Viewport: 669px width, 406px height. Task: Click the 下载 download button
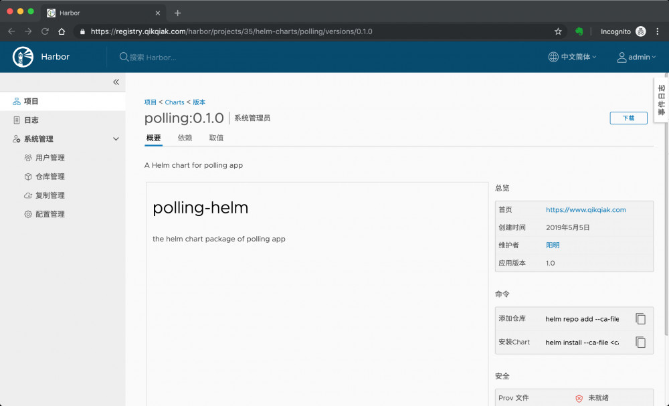coord(628,118)
